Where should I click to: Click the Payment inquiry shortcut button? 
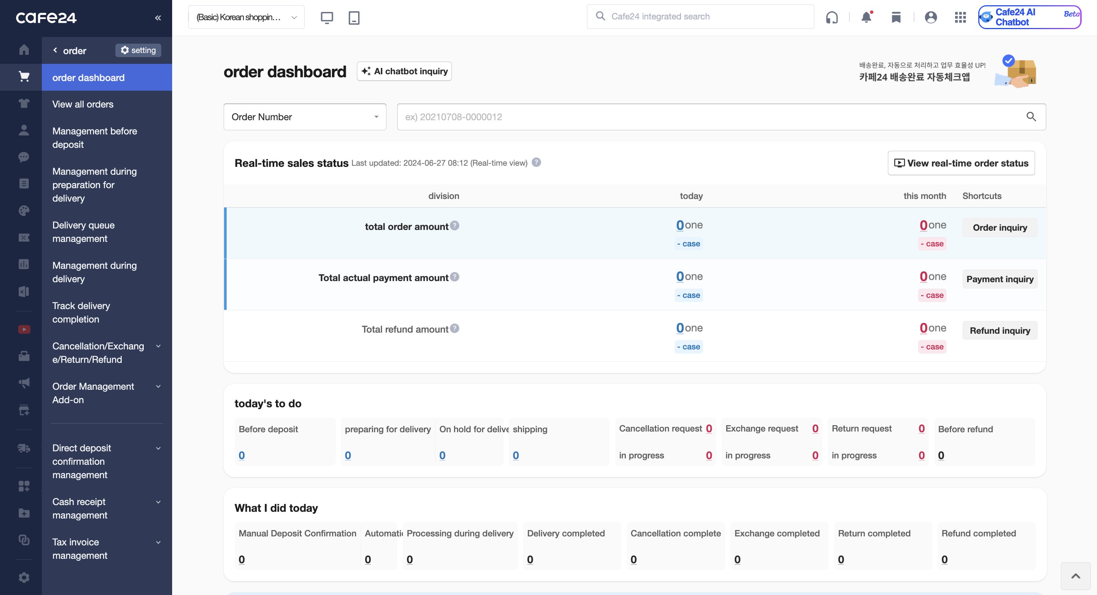(1000, 279)
